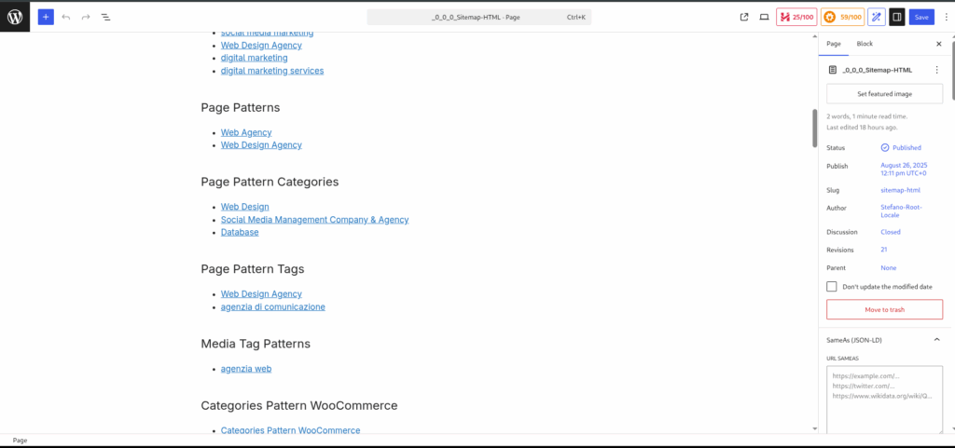Undo the last change
Viewport: 955px width, 448px height.
coord(66,17)
